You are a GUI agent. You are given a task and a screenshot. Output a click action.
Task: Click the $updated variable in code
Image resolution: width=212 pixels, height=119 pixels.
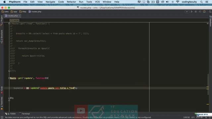click(18, 88)
